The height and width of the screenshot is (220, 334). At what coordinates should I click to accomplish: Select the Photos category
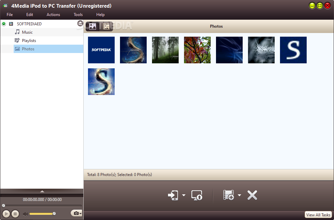(x=49, y=49)
